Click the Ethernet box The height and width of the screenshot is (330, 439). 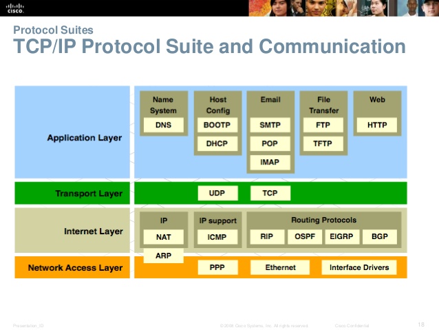click(280, 267)
